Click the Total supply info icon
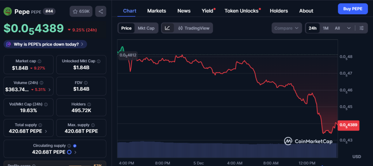Viewport: 373px width, 166px height. pyautogui.click(x=40, y=125)
